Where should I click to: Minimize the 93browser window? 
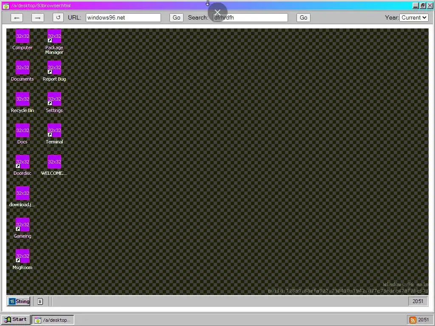click(x=415, y=6)
